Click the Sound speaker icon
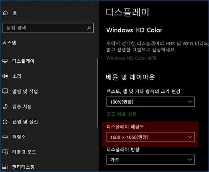The image size is (209, 172). [x=5, y=76]
